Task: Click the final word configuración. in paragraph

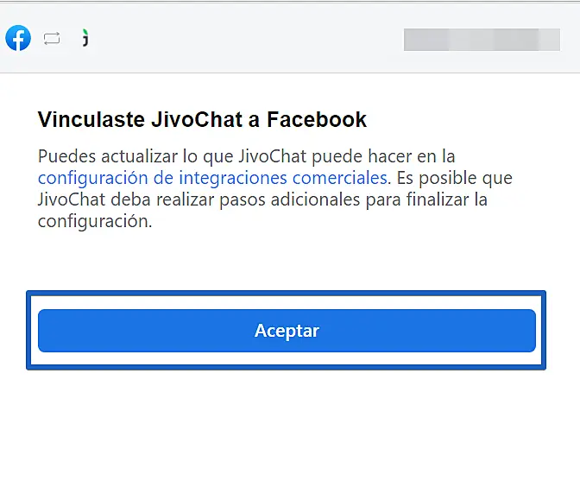Action: click(x=95, y=221)
